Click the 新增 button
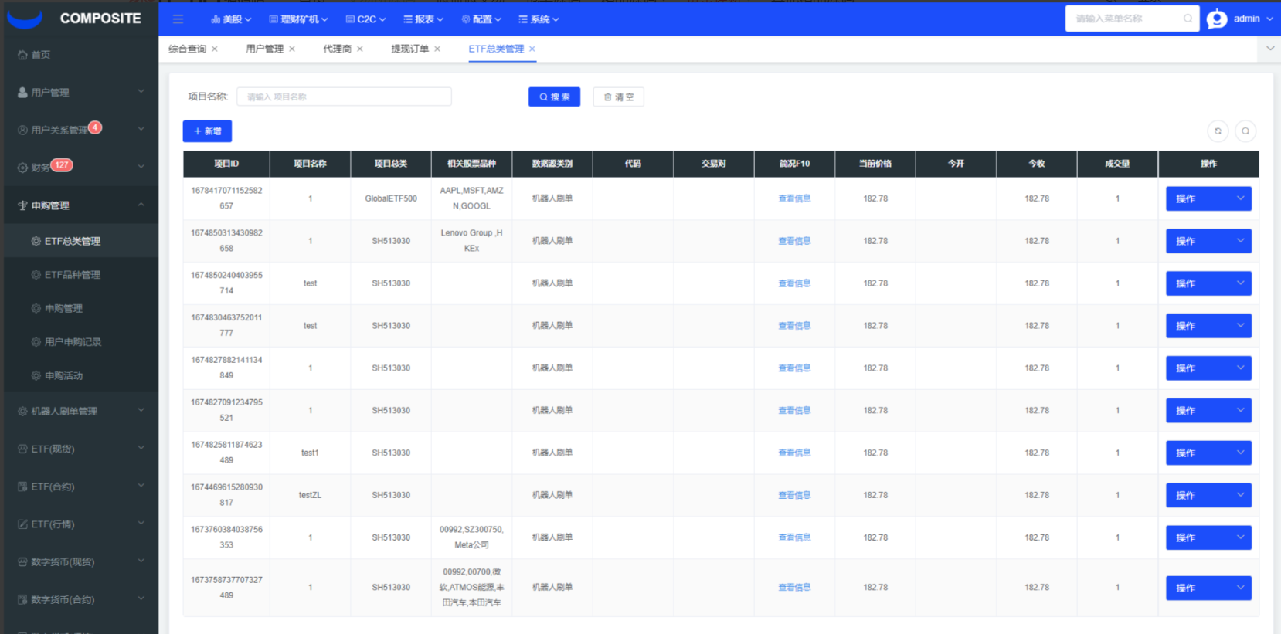 207,131
